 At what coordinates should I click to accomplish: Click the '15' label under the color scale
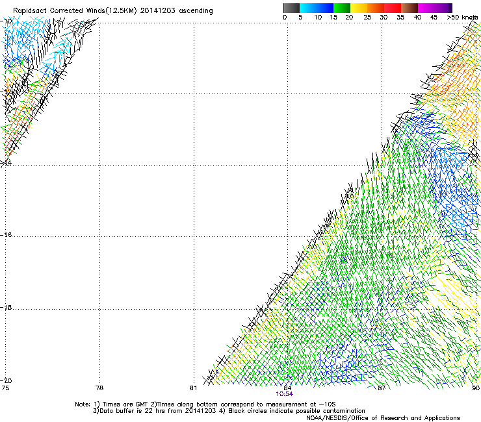[x=333, y=18]
